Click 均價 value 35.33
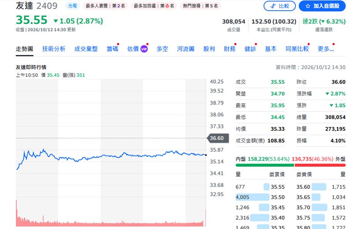 coord(278,129)
